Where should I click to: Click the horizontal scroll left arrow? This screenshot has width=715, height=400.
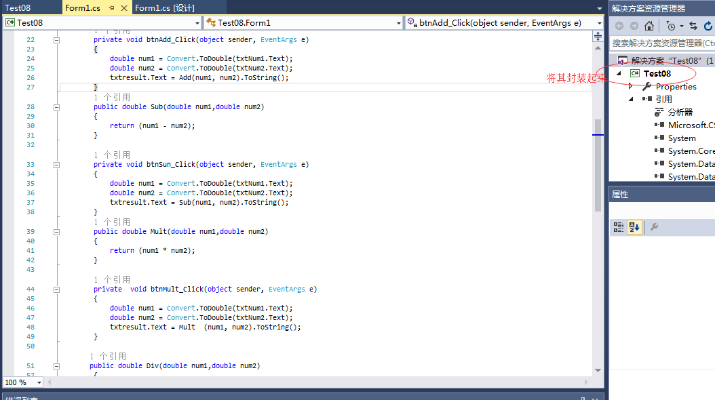[x=50, y=382]
